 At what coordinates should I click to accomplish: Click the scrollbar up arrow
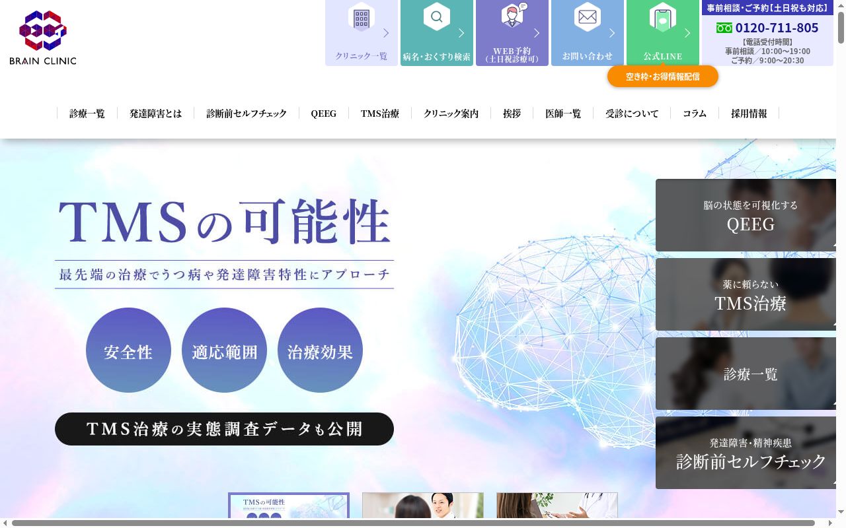841,5
